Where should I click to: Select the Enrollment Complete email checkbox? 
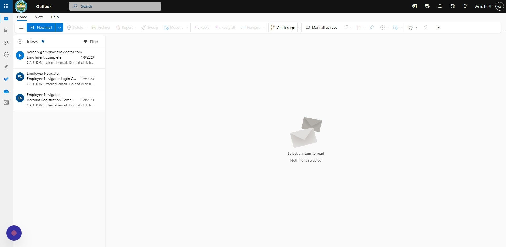click(x=20, y=55)
